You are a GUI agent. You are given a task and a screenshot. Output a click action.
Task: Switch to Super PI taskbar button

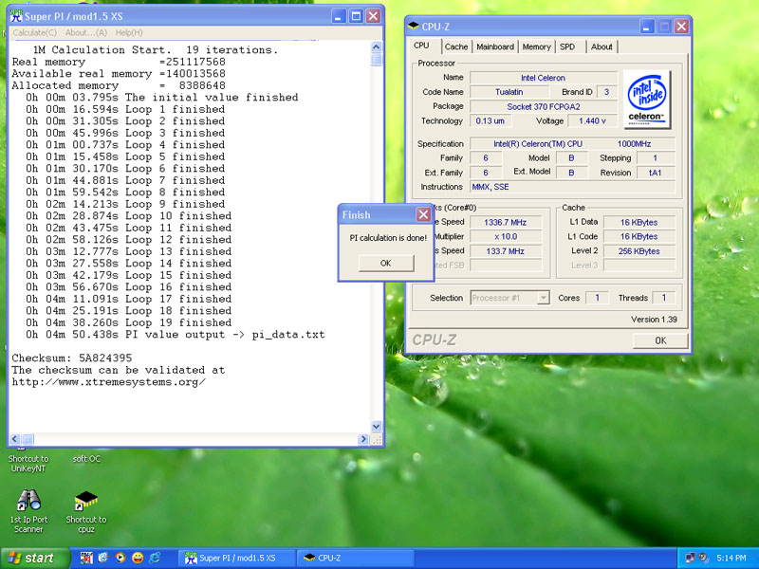tap(235, 558)
